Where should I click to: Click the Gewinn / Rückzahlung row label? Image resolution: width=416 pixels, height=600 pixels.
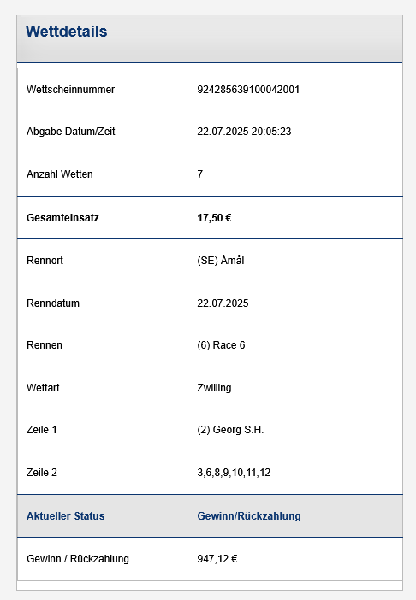tap(78, 559)
